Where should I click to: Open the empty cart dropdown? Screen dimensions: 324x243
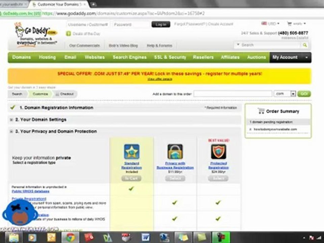(x=299, y=24)
